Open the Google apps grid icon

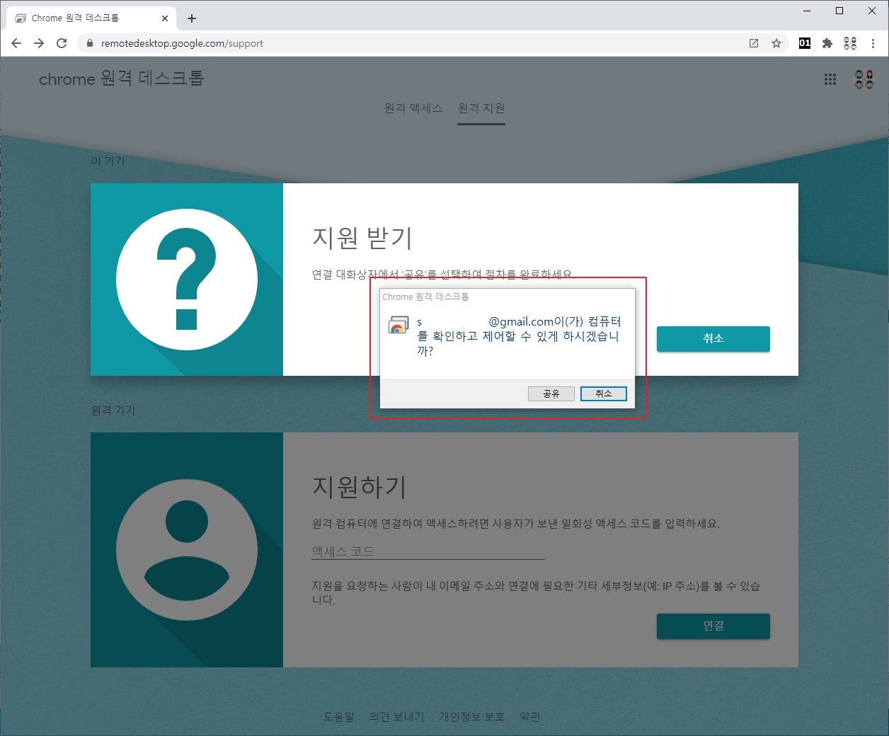830,79
